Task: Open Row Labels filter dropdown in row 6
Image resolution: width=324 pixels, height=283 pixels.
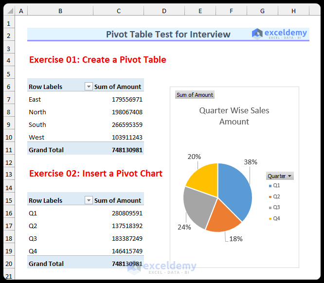Action: [x=89, y=87]
